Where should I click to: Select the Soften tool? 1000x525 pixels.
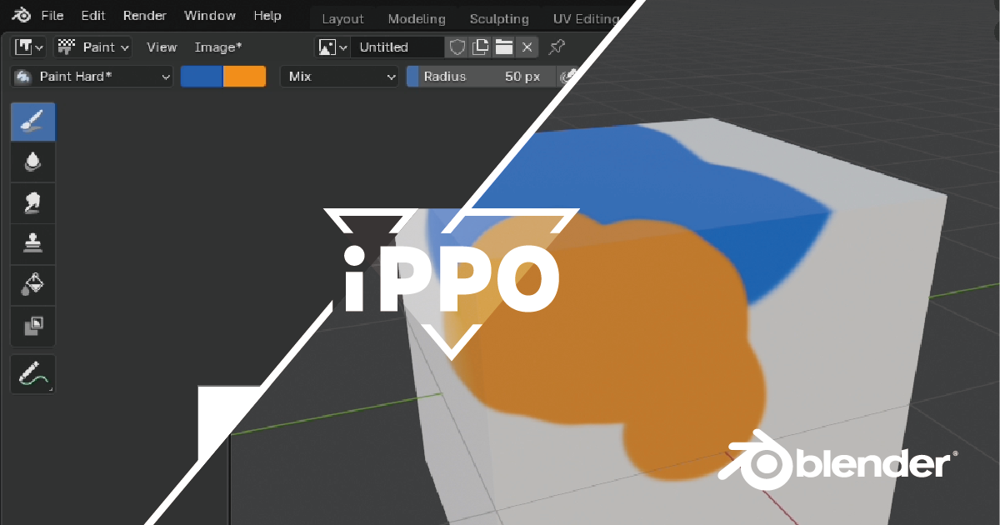33,163
